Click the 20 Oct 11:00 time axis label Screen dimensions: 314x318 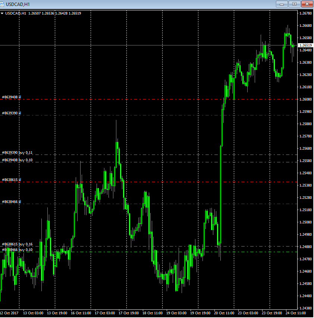coord(224,313)
